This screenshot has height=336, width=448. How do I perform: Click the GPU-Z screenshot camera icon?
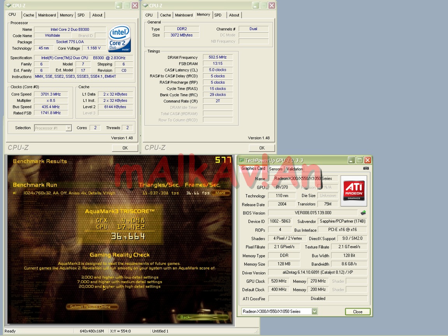366,168
